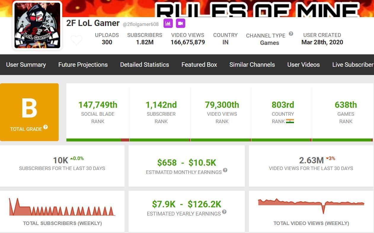The image size is (374, 233).
Task: Switch to the Future Projections tab
Action: click(83, 65)
